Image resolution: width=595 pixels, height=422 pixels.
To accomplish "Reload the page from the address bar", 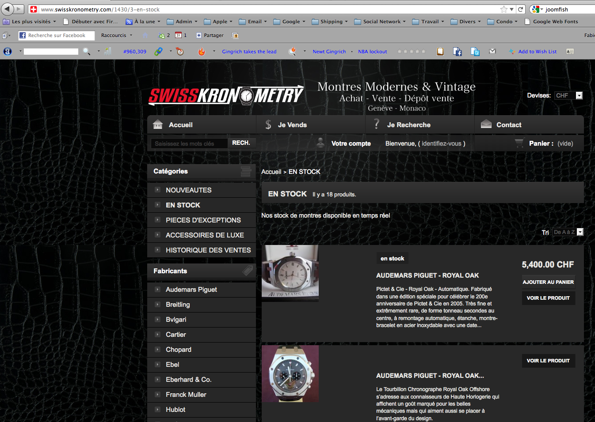I will point(521,9).
